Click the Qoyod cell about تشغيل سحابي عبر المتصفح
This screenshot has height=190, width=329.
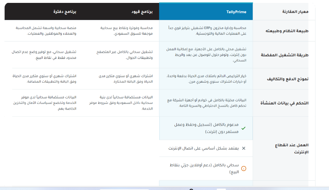coord(121,55)
